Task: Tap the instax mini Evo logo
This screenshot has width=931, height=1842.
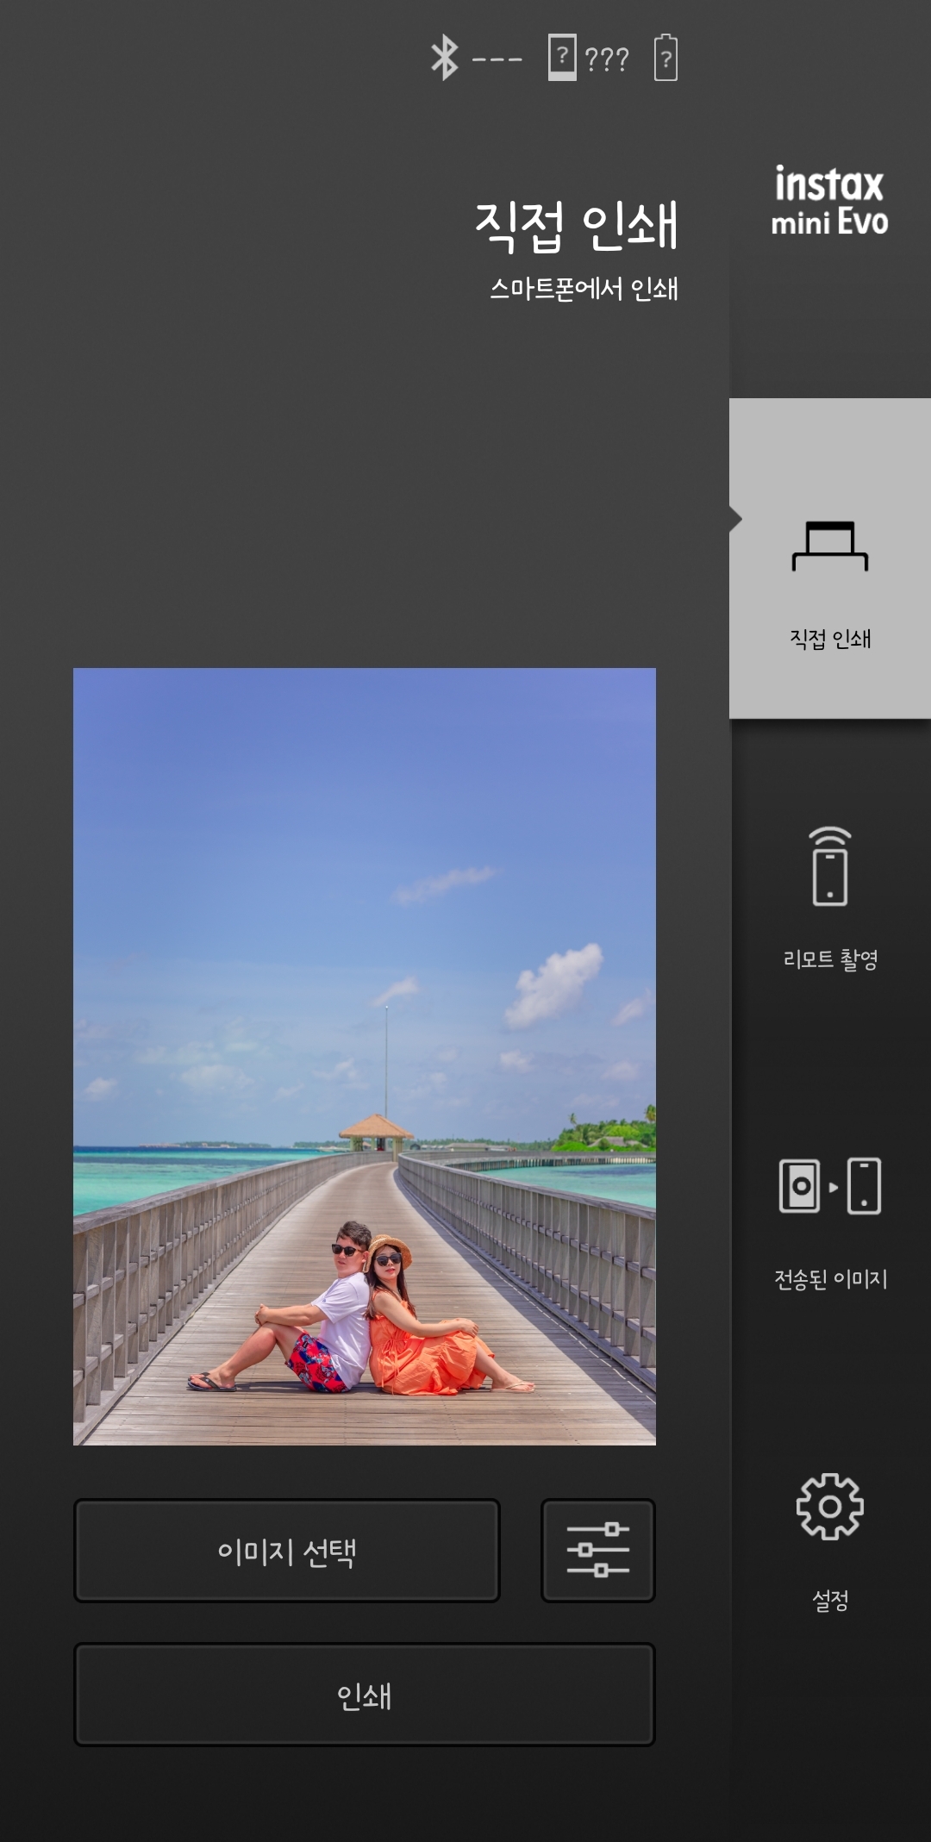Action: [x=829, y=201]
